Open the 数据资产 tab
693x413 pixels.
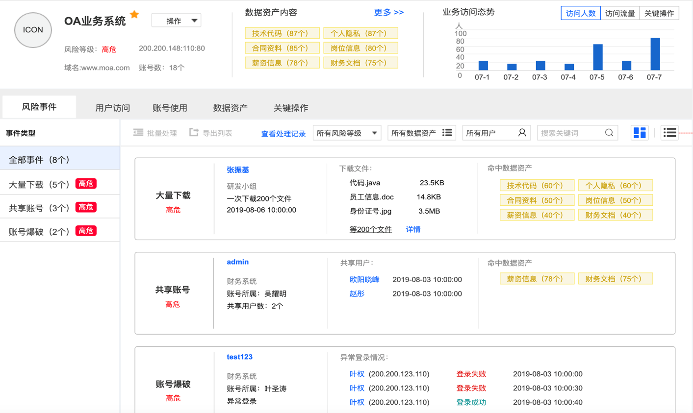(231, 108)
